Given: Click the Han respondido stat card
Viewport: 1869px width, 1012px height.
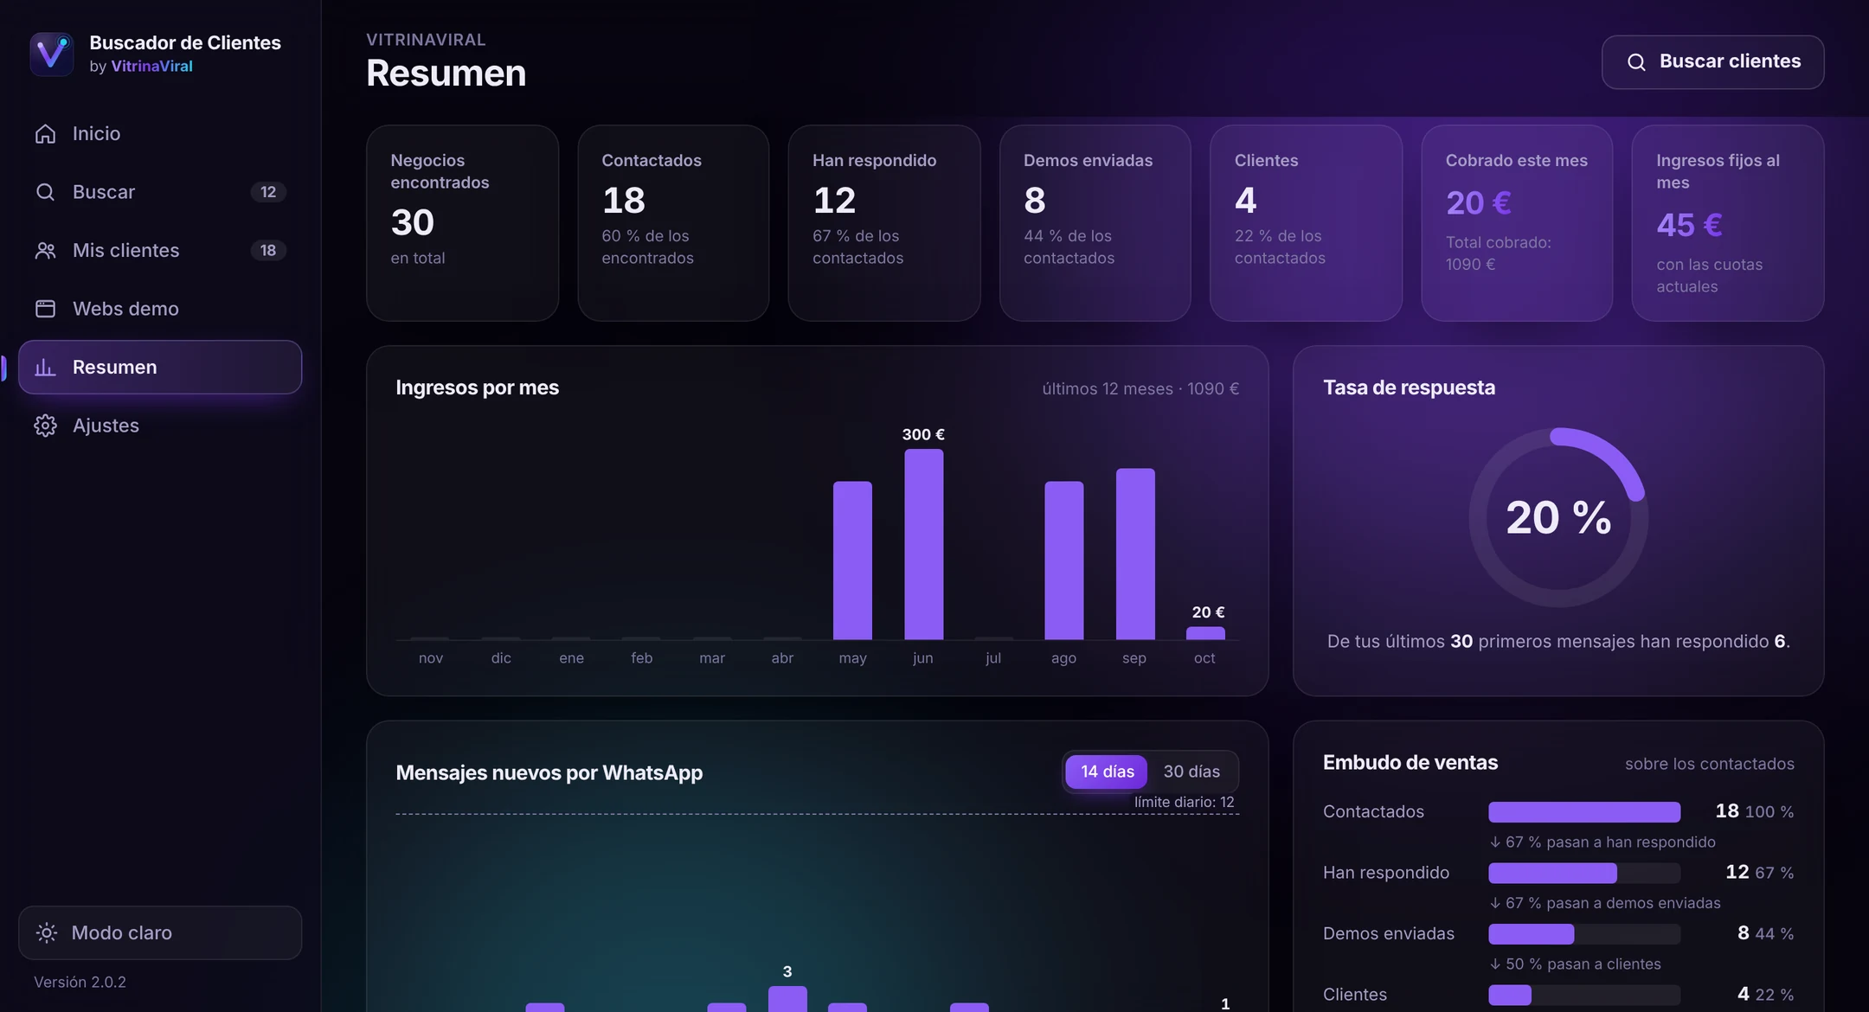Looking at the screenshot, I should (x=884, y=223).
